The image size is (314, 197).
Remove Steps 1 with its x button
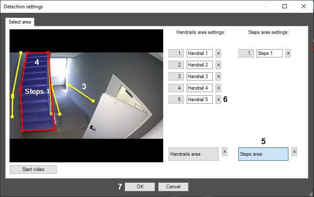(288, 53)
